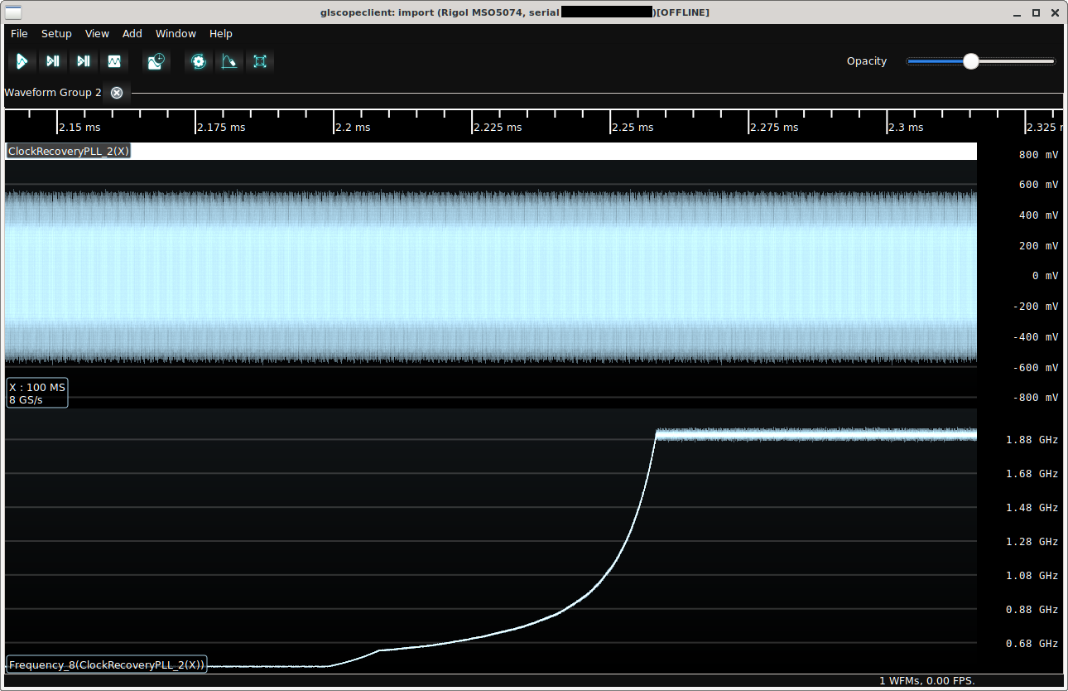Click the Opacity slider handle
The height and width of the screenshot is (691, 1068).
(x=971, y=61)
